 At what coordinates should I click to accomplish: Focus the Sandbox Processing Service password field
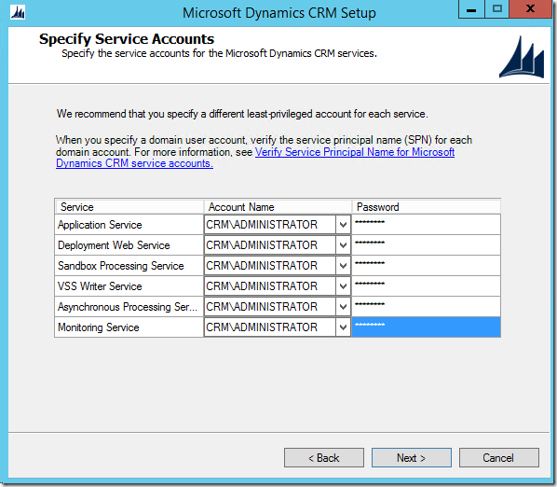[426, 266]
